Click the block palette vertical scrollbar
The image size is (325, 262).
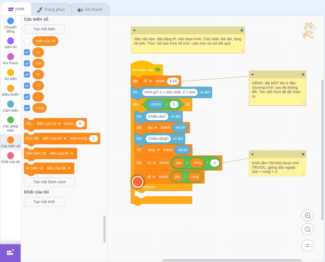(x=104, y=229)
